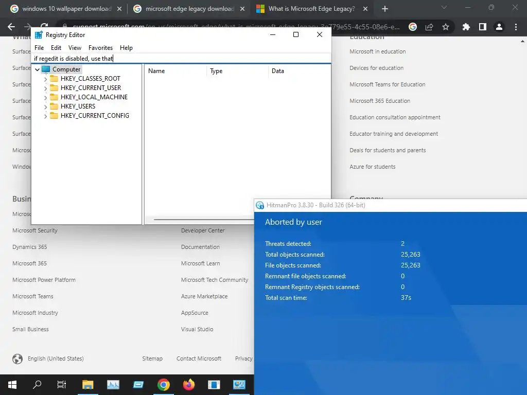Image resolution: width=527 pixels, height=395 pixels.
Task: Expand HKEY_USERS chevron
Action: point(45,106)
